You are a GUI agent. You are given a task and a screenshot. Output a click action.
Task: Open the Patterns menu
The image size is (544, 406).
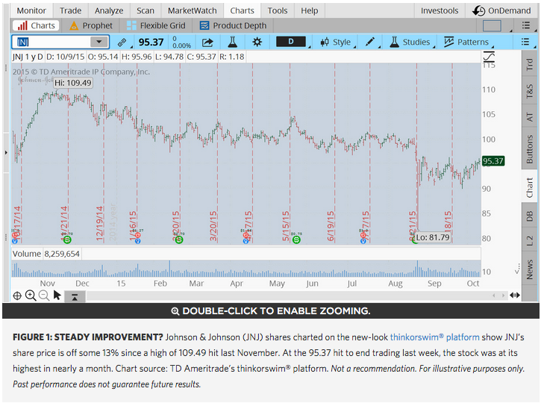[x=466, y=42]
